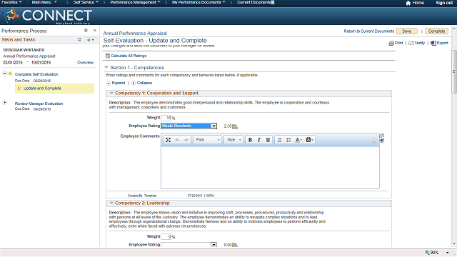Collapse the Complete Self Evaluation step
This screenshot has height=257, width=457.
(x=5, y=74)
